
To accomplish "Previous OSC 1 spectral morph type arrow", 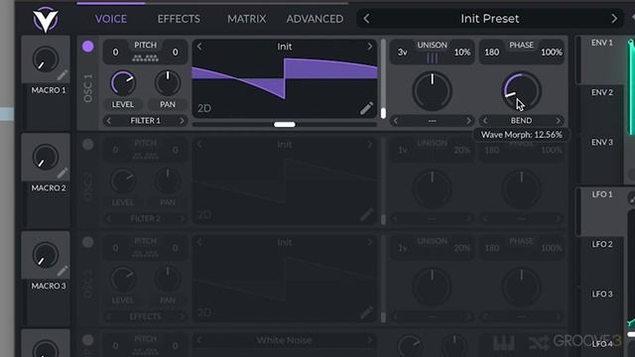I will [x=396, y=121].
